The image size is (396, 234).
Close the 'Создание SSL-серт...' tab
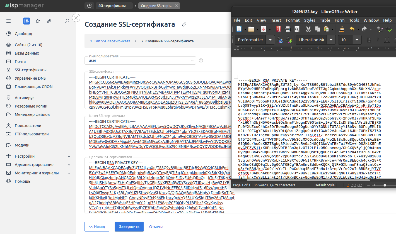pyautogui.click(x=176, y=6)
